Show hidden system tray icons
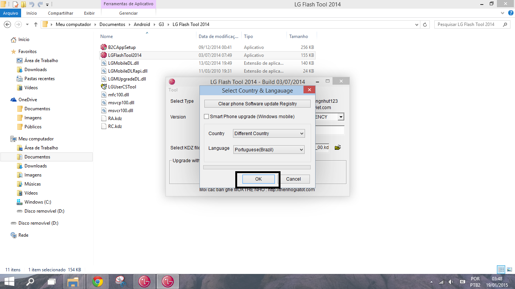 point(431,282)
